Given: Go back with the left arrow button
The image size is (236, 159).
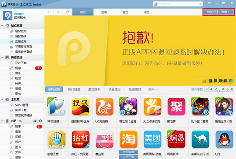Looking at the screenshot, I should point(49,12).
